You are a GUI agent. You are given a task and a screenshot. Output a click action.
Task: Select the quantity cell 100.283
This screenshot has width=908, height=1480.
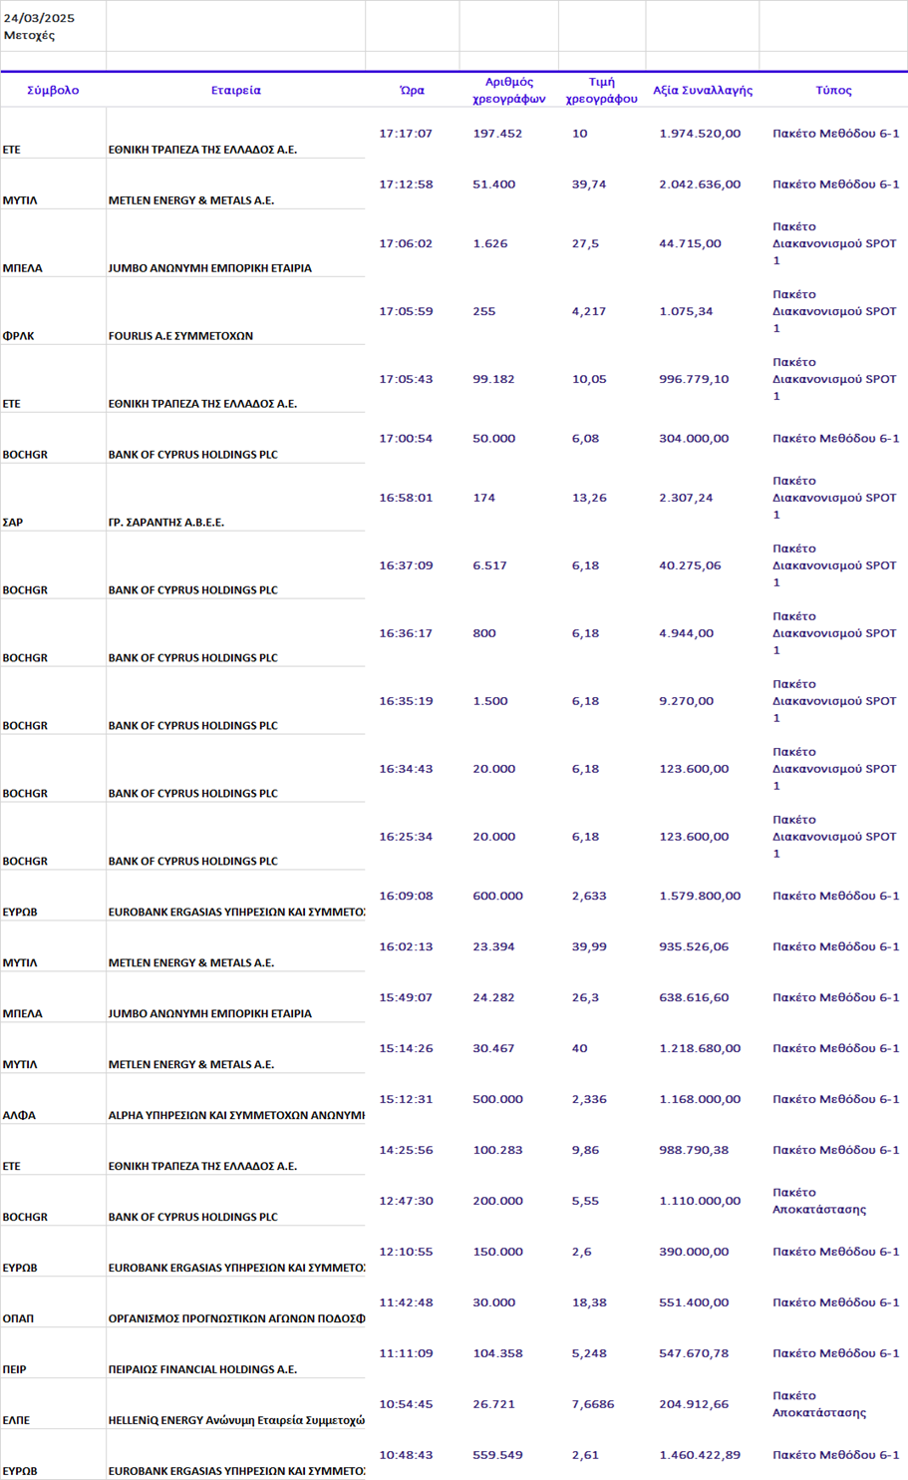point(497,1150)
